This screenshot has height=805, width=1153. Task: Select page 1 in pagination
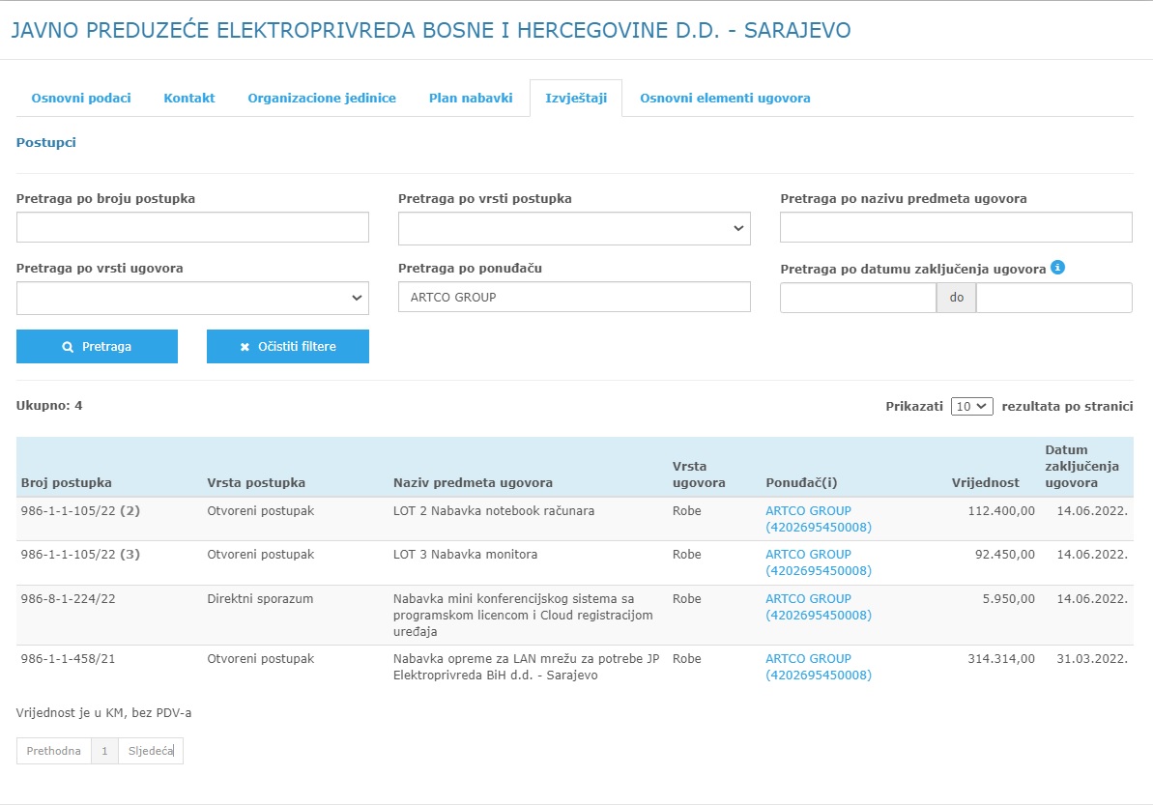coord(104,751)
